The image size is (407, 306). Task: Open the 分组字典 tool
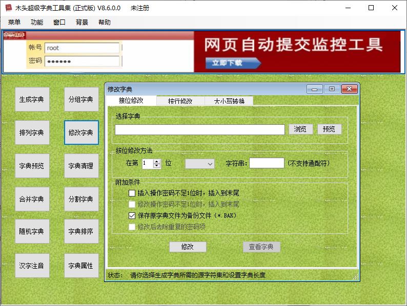[81, 99]
